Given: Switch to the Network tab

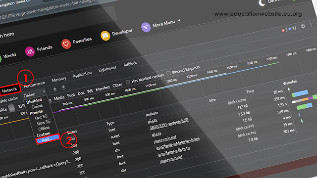Looking at the screenshot, I should click(x=9, y=90).
